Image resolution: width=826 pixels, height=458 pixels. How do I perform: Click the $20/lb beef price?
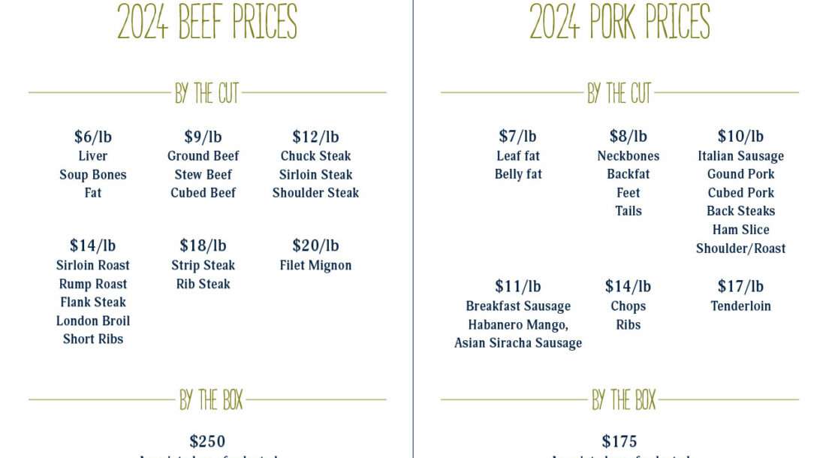click(315, 246)
